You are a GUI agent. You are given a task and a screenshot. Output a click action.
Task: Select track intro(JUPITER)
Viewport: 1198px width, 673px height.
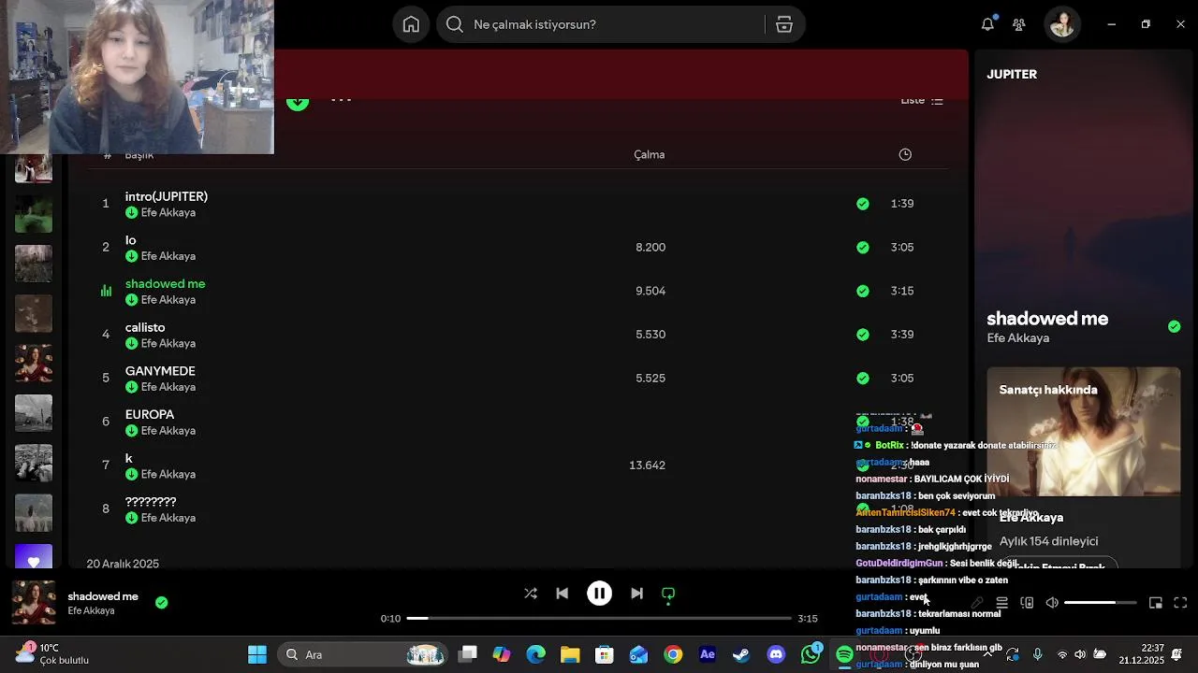coord(167,196)
